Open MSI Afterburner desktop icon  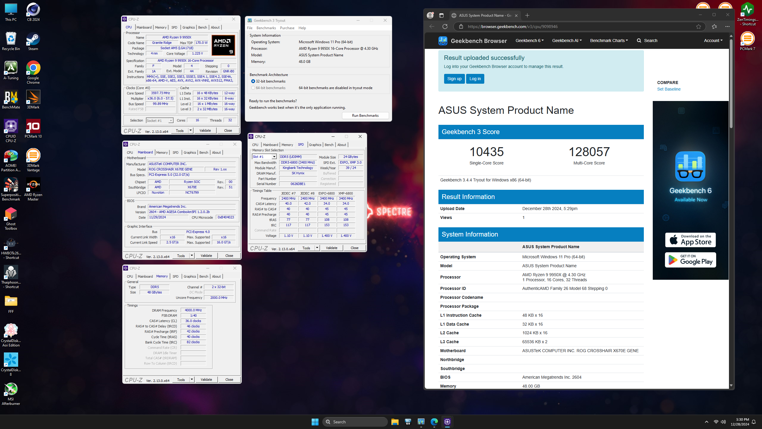11,394
